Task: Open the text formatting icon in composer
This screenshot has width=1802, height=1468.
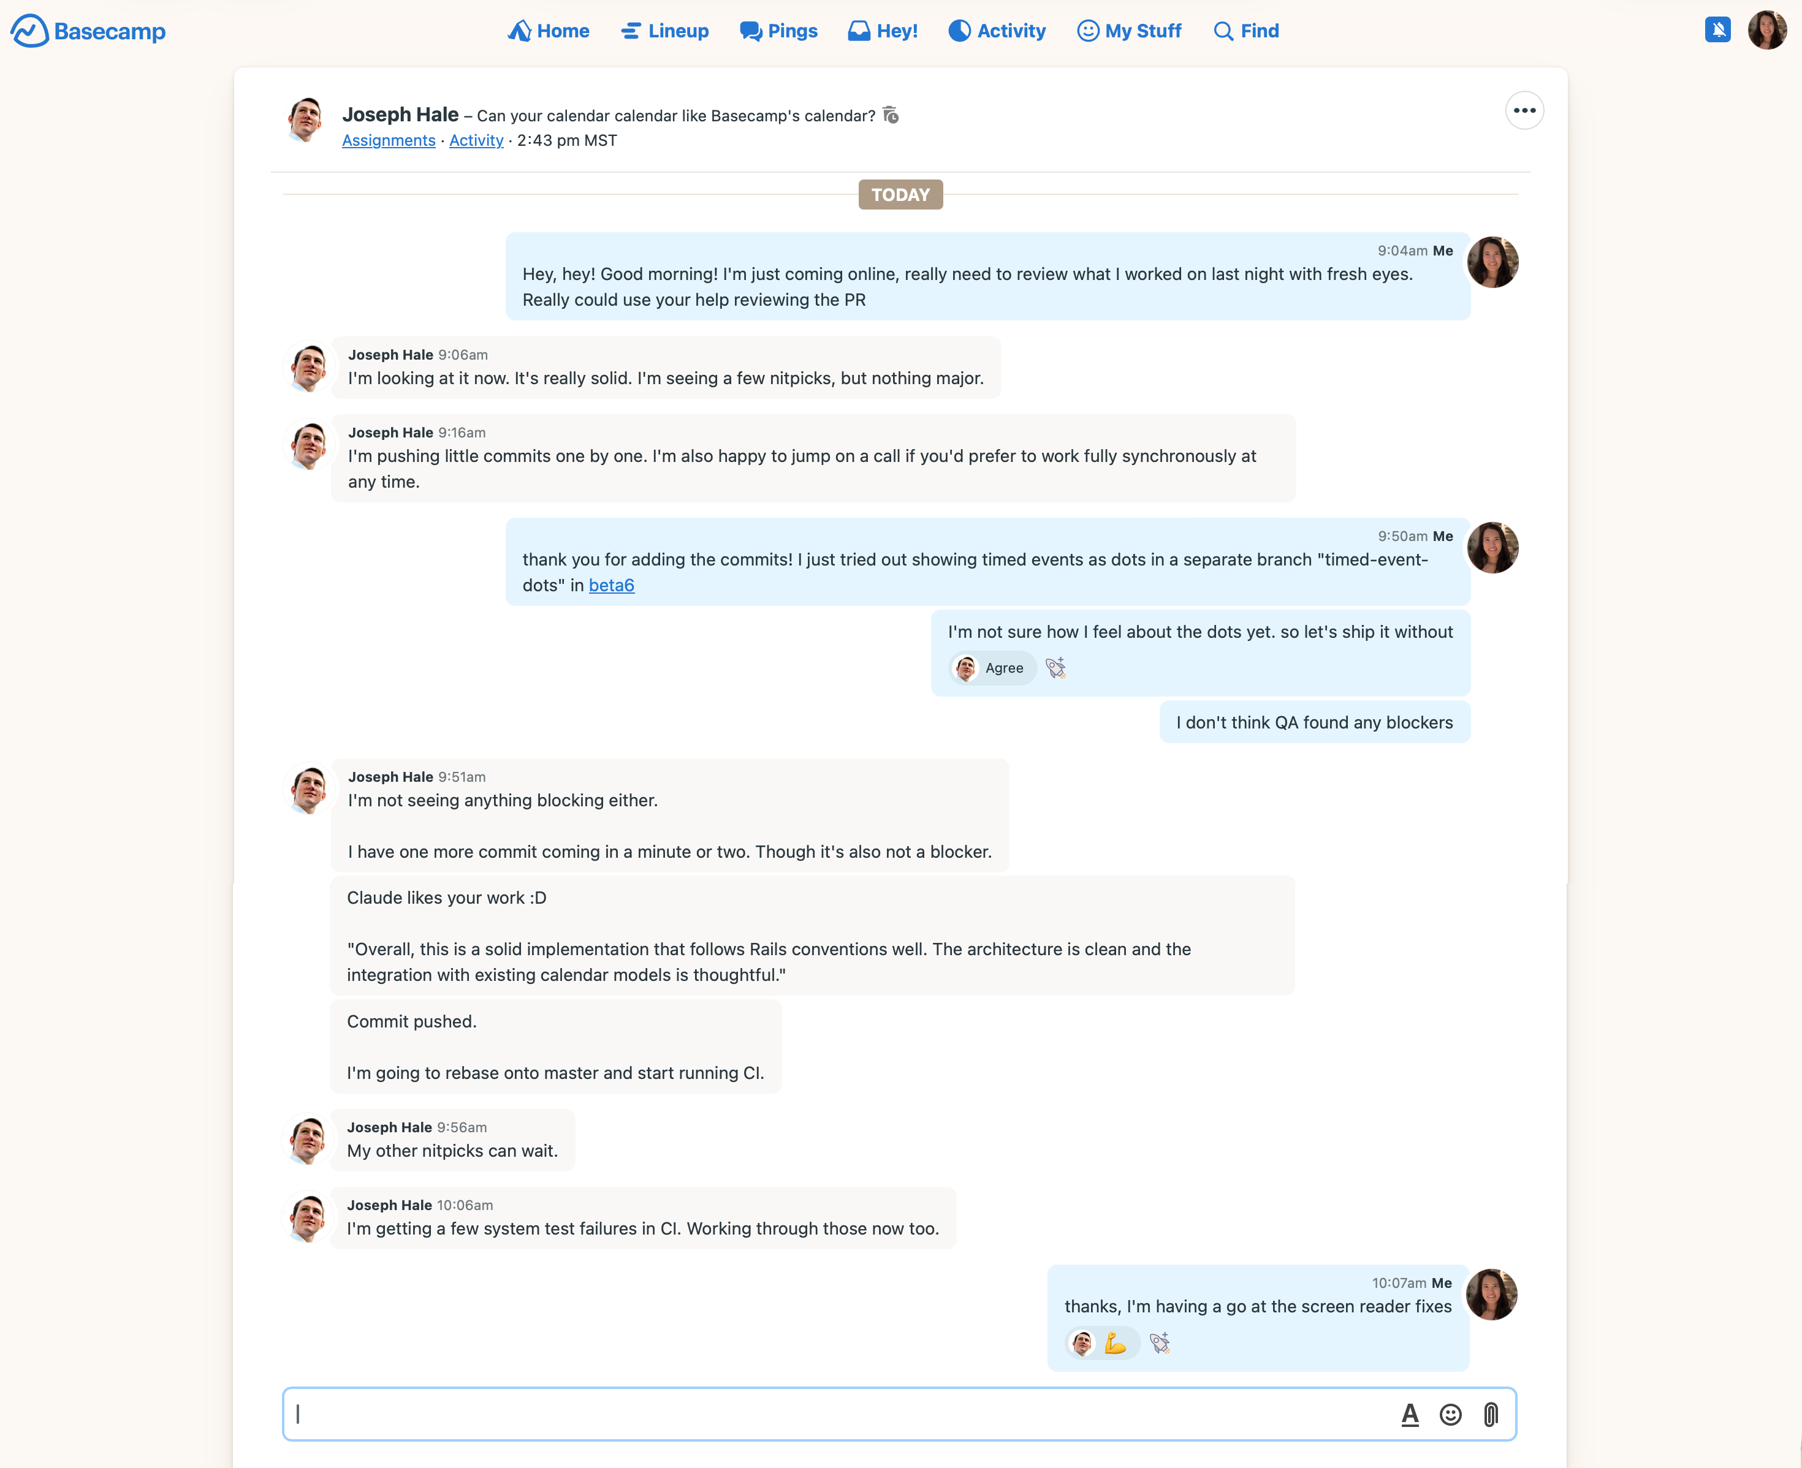Action: (x=1410, y=1415)
